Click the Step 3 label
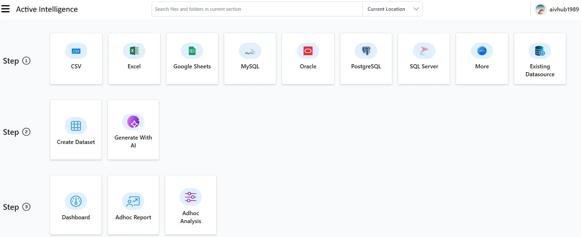581x237 pixels. (x=16, y=207)
